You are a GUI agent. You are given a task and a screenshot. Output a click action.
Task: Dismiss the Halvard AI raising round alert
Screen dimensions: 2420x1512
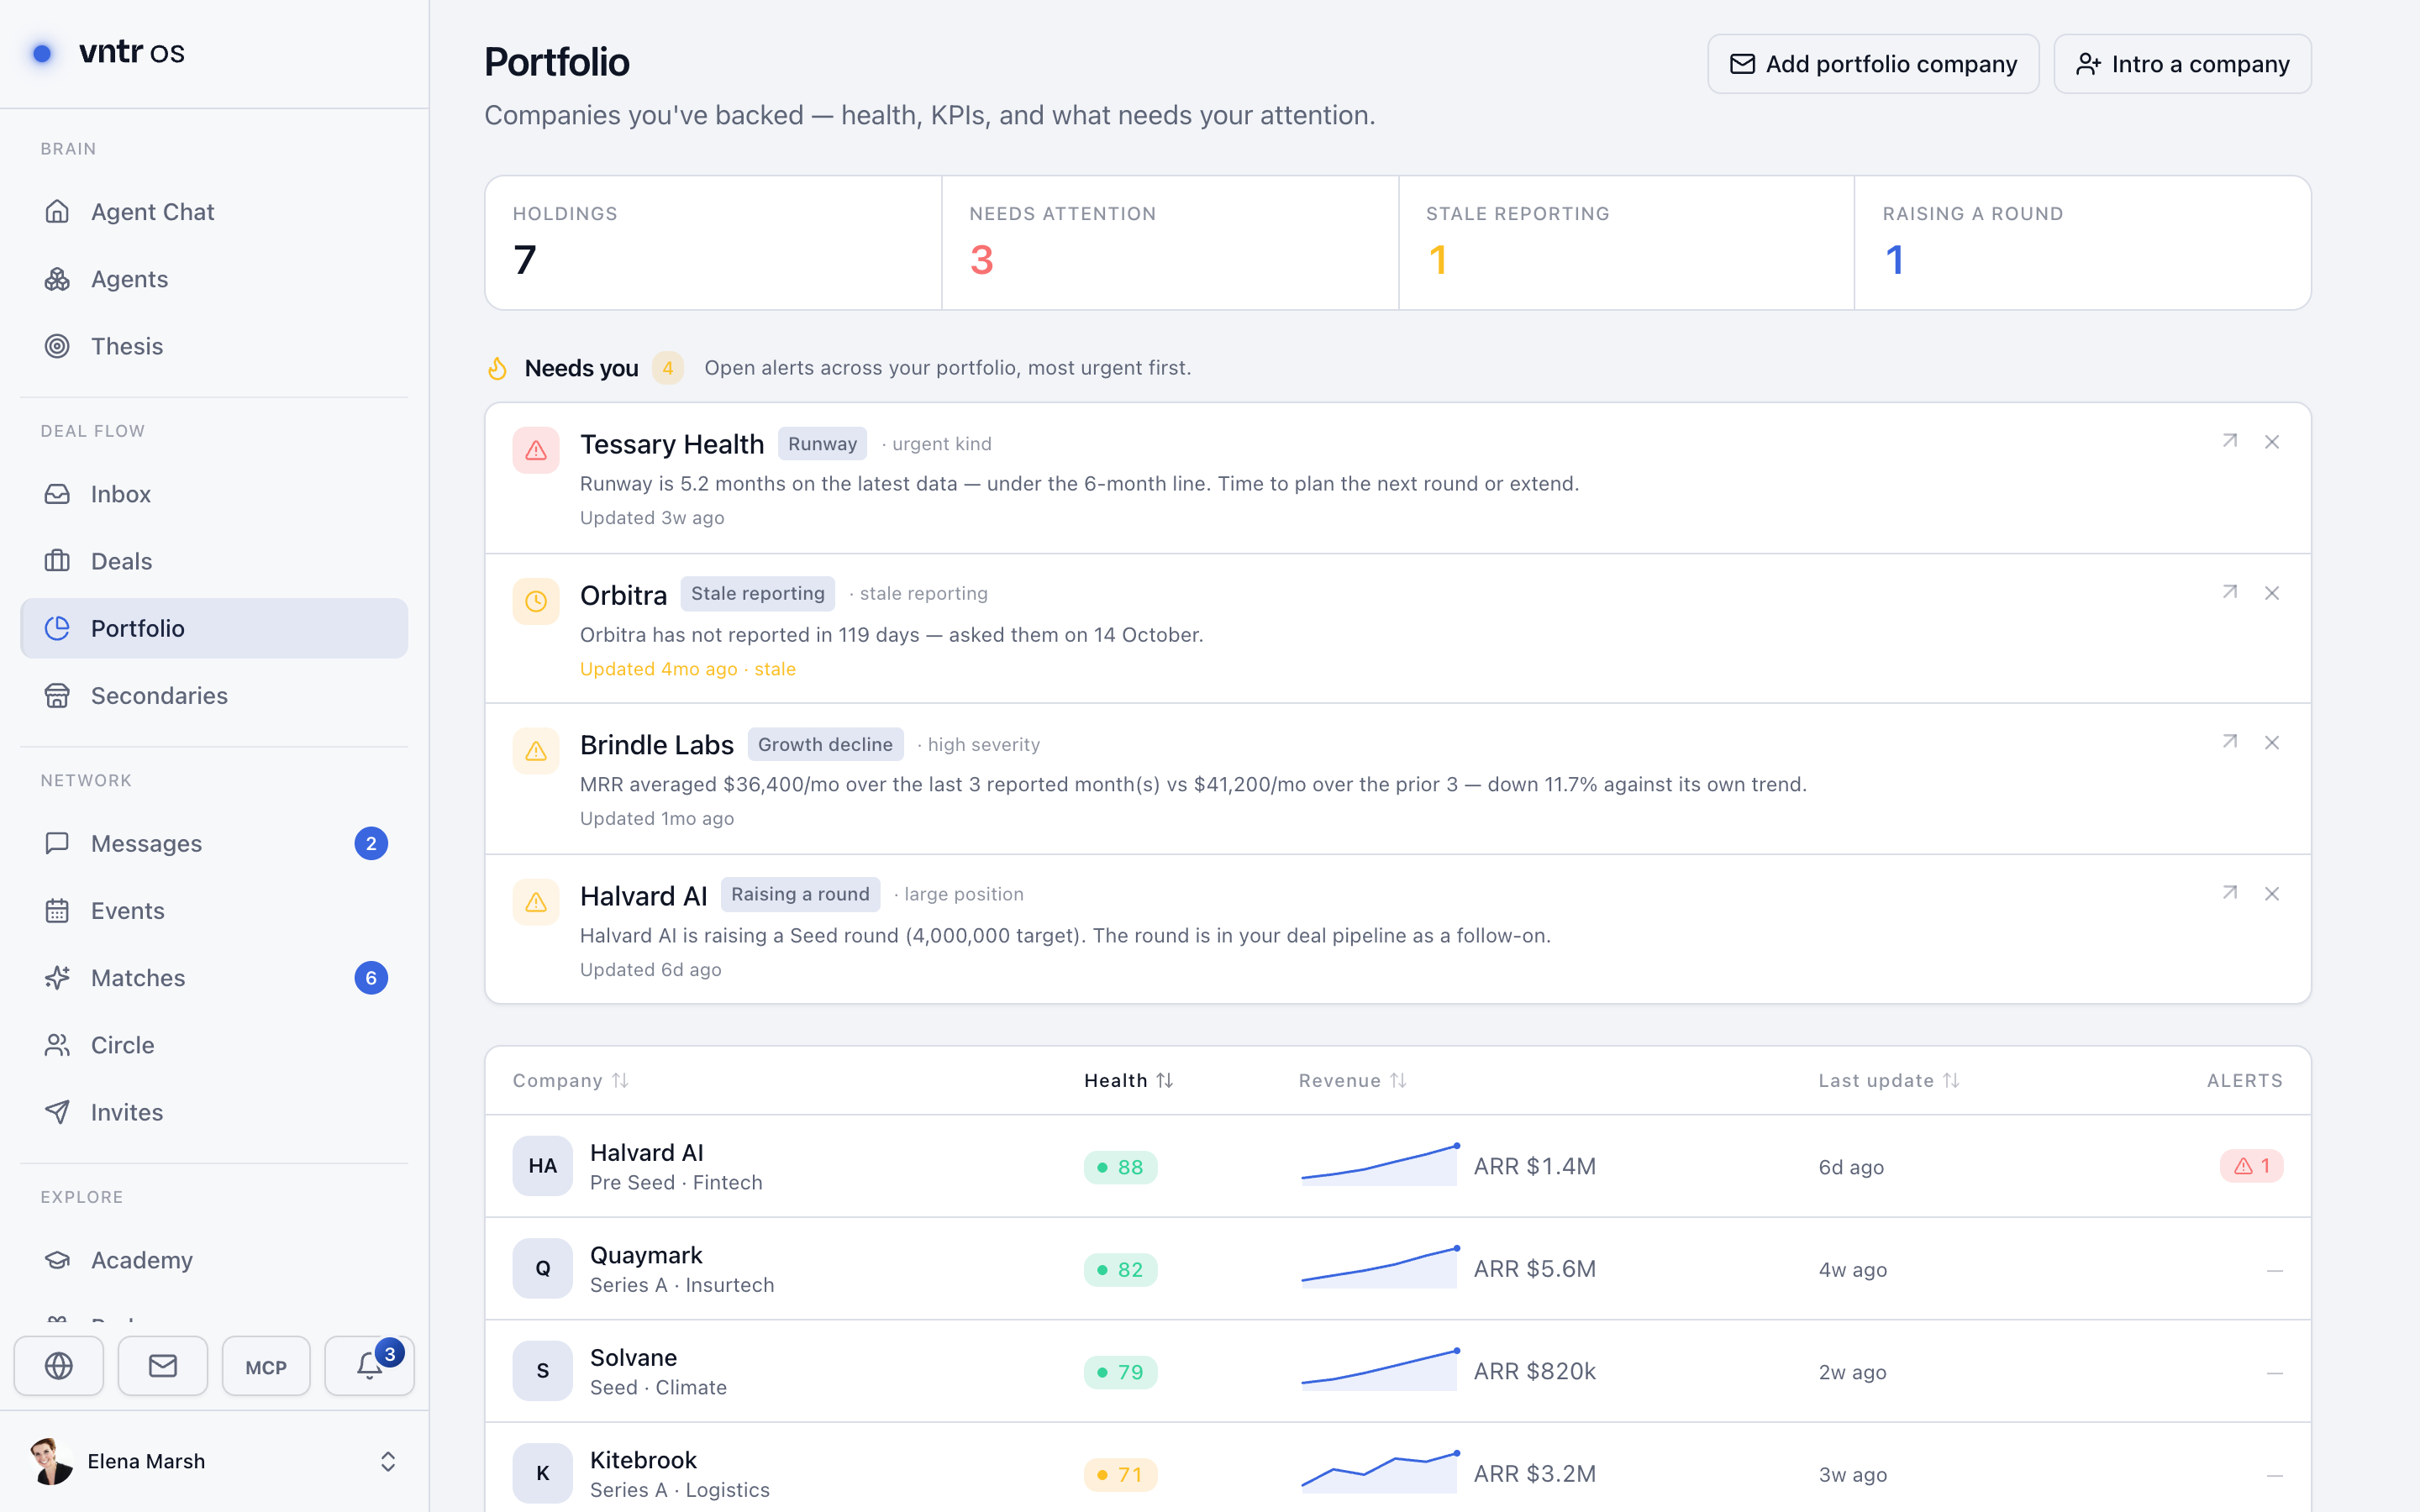[x=2272, y=893]
